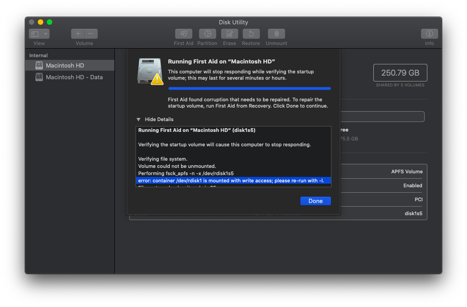Viewport: 467px width, 307px height.
Task: Click the Macintosh HD - Data drive icon
Action: 39,77
